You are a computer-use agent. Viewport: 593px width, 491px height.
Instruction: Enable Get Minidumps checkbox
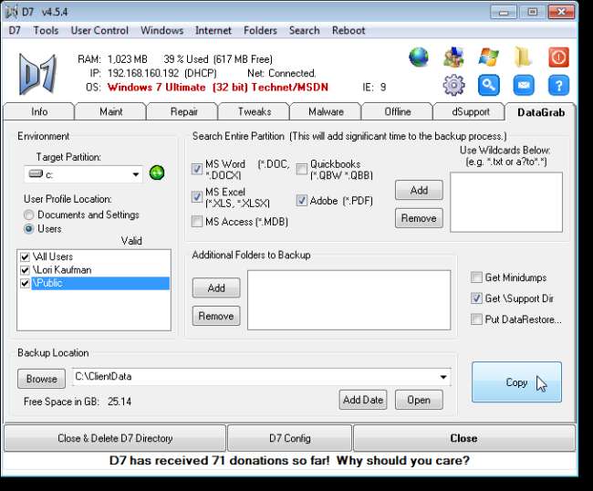[476, 277]
